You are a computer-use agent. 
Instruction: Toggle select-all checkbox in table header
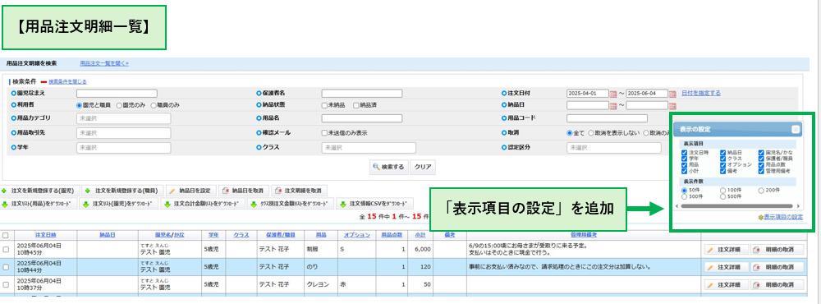(6, 235)
